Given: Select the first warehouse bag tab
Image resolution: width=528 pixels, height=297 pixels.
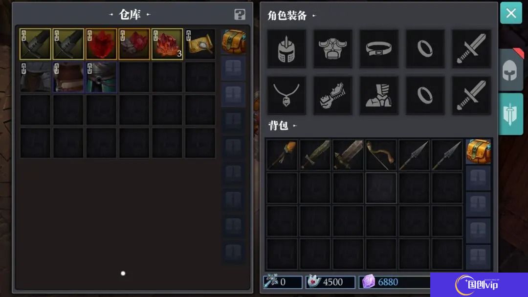Looking at the screenshot, I should click(233, 42).
